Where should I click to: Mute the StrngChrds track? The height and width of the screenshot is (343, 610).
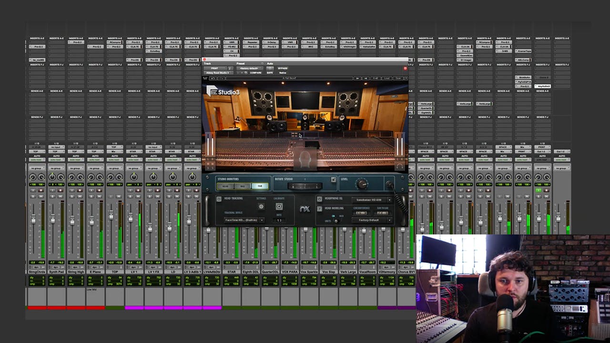tap(41, 196)
